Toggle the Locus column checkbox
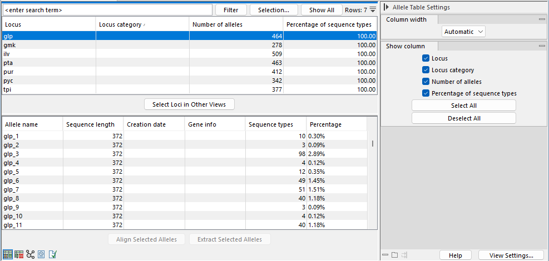Screen dimensions: 549x261 pyautogui.click(x=426, y=58)
